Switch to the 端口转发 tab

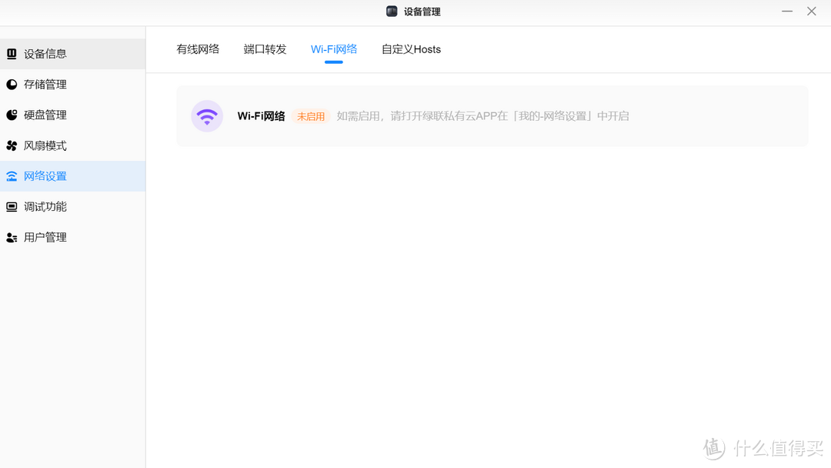[x=265, y=49]
